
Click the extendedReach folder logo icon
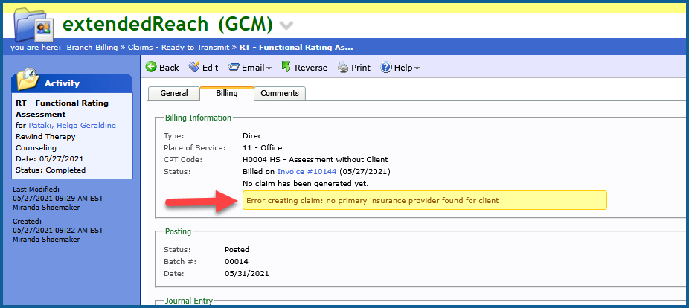pyautogui.click(x=33, y=24)
